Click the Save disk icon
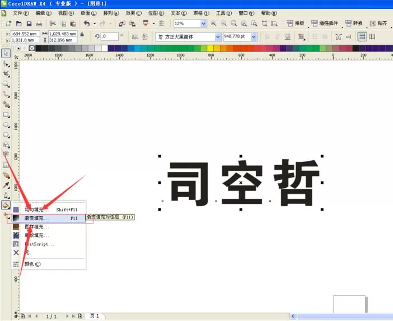 coord(29,24)
